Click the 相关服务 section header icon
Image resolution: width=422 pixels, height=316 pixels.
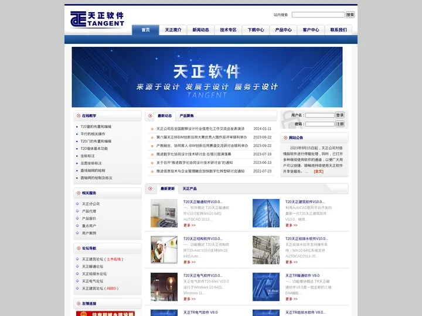[79, 193]
